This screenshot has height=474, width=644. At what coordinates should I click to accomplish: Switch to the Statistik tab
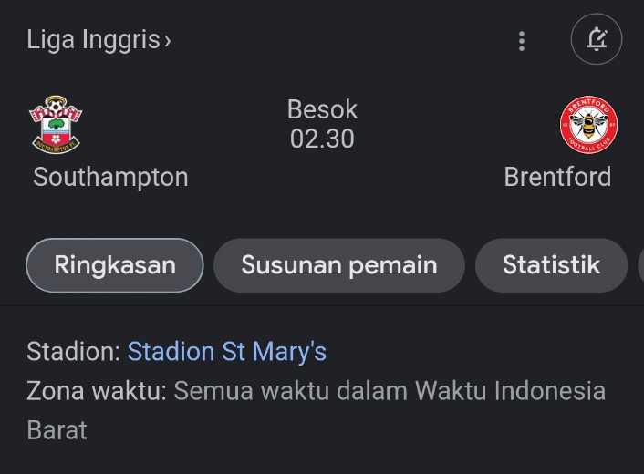[551, 265]
